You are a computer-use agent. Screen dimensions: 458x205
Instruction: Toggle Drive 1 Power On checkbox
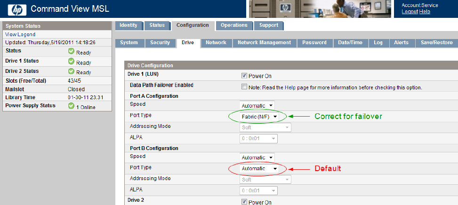[x=244, y=76]
